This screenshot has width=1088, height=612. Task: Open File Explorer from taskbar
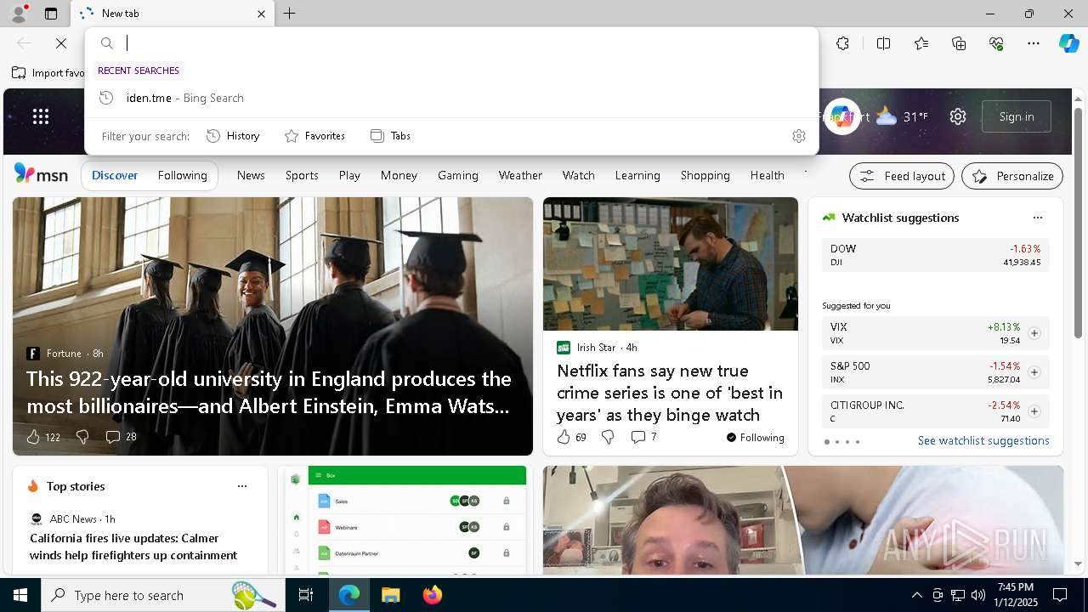tap(390, 595)
